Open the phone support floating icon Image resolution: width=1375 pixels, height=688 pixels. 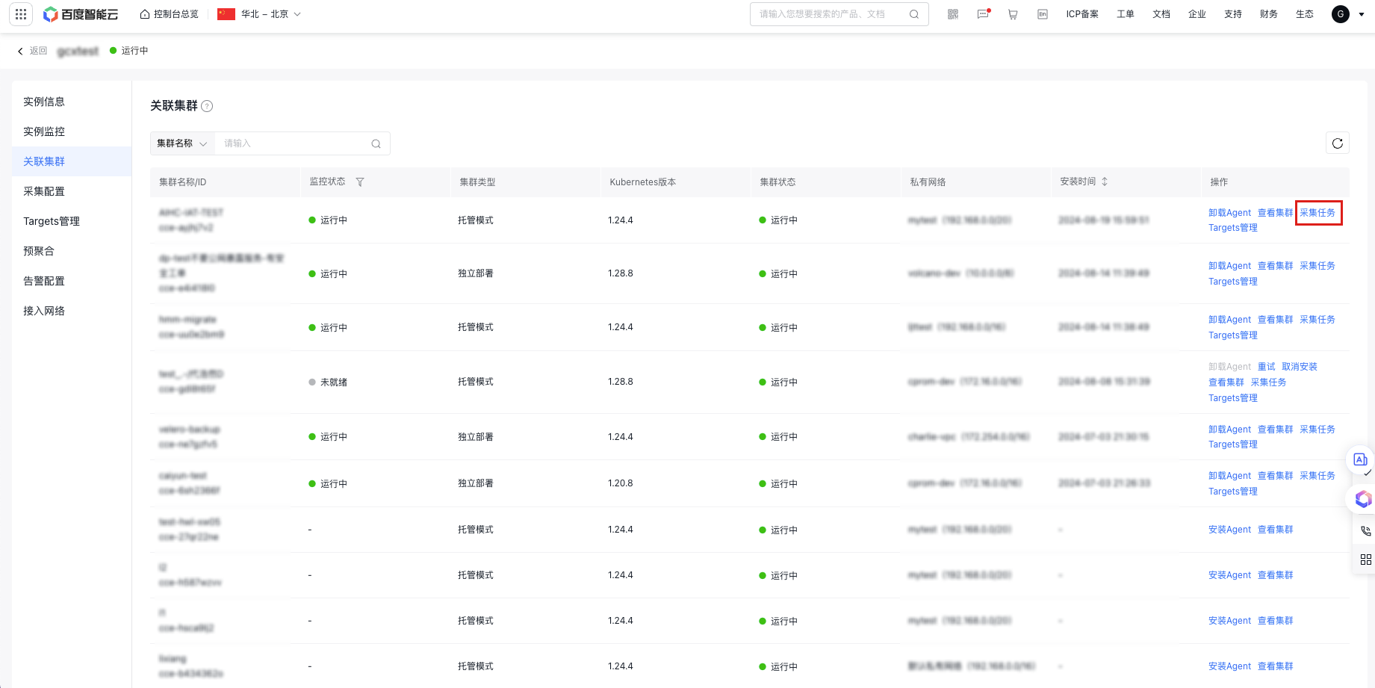coord(1366,531)
